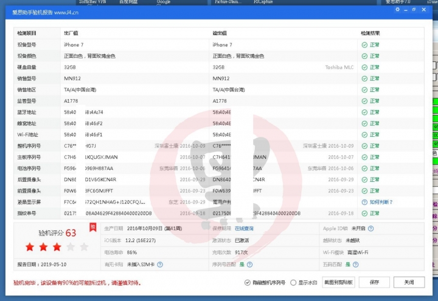Viewport: 438px width, 301px height.
Task: Click 报告日期: 2019-05-10 text
Action: point(42,265)
